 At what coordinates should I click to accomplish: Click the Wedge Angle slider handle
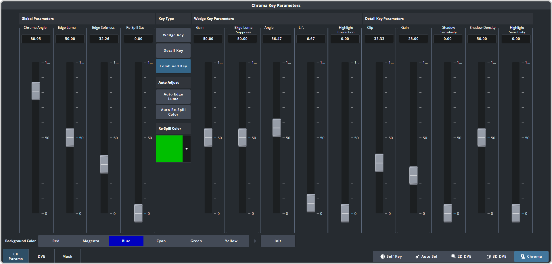[x=277, y=128]
